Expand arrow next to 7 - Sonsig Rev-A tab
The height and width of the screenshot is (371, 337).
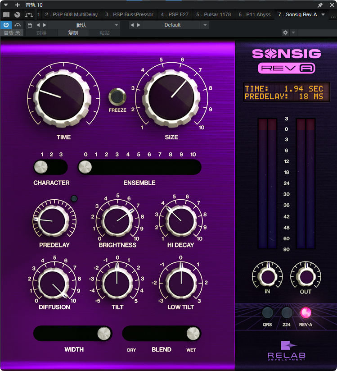pos(323,15)
